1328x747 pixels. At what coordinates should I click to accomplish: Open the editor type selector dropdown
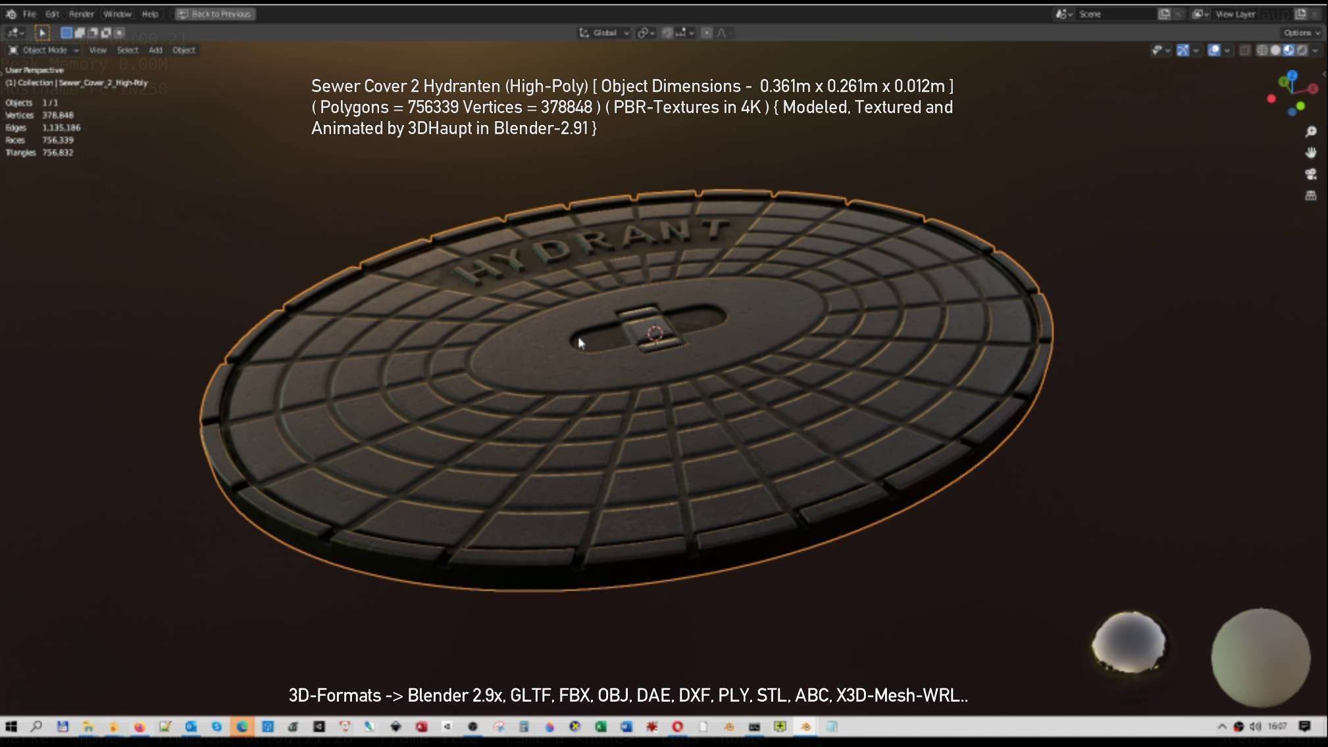(x=16, y=32)
